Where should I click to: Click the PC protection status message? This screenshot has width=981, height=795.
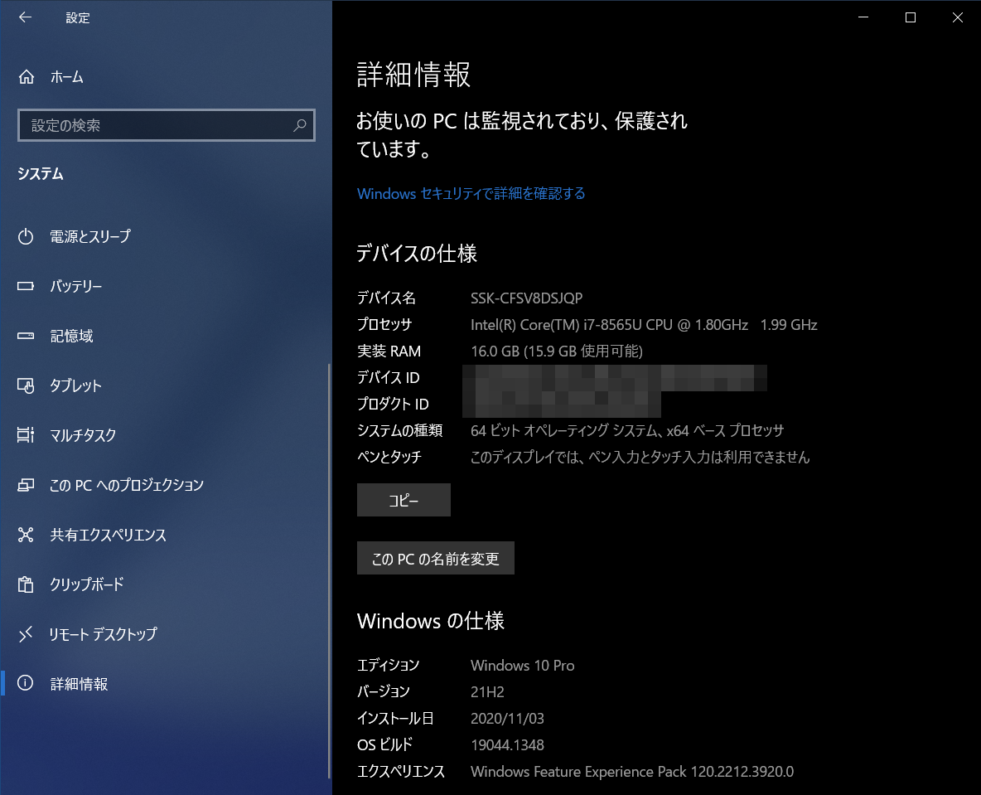(x=522, y=134)
